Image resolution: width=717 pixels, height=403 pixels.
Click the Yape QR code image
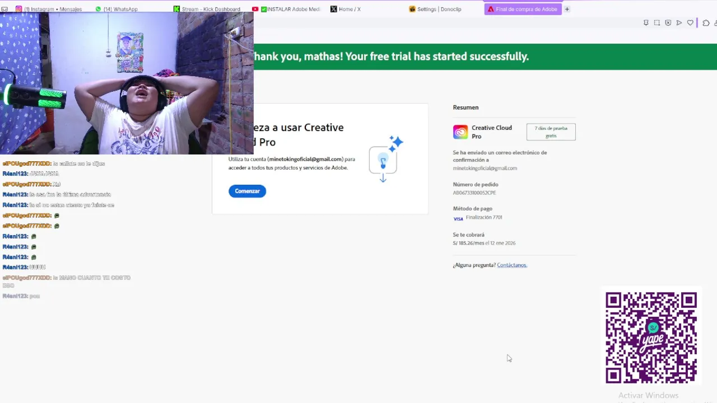(x=651, y=337)
